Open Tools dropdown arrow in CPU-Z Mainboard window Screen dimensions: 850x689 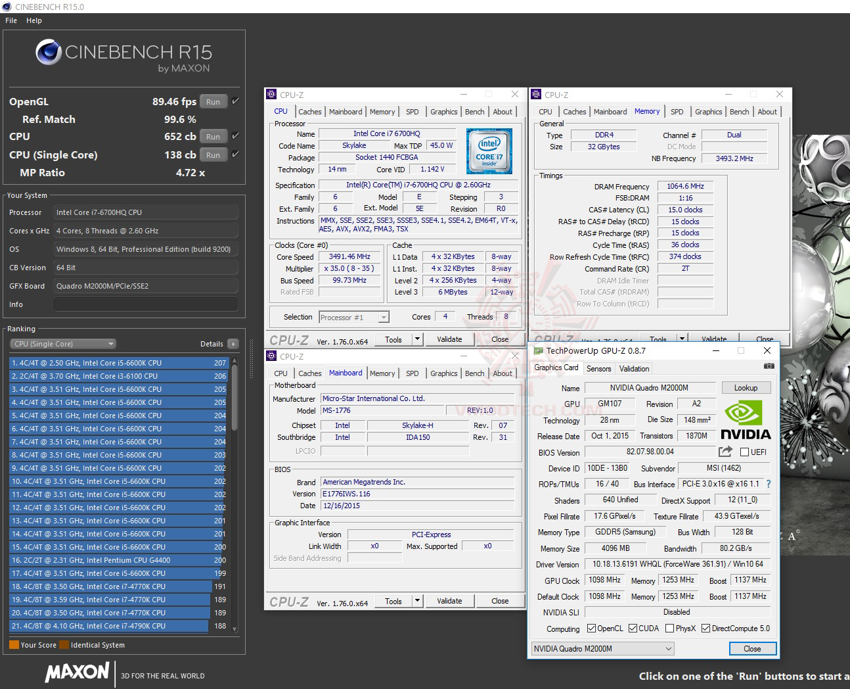417,601
